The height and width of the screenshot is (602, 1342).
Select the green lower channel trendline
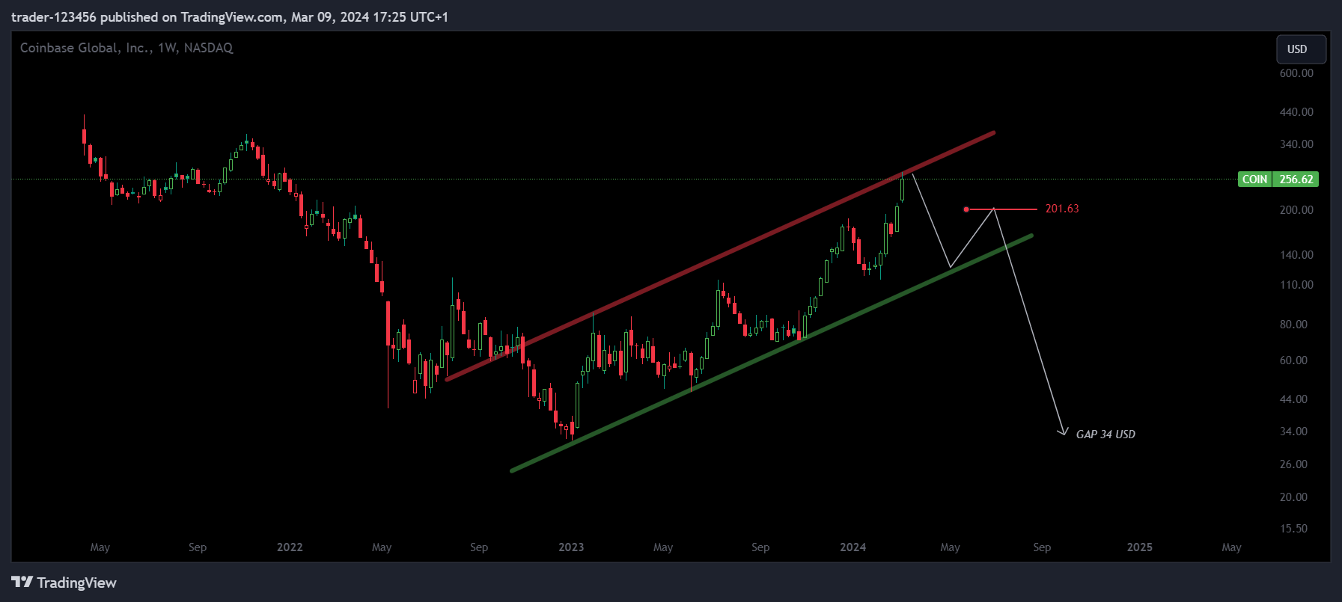tap(771, 354)
